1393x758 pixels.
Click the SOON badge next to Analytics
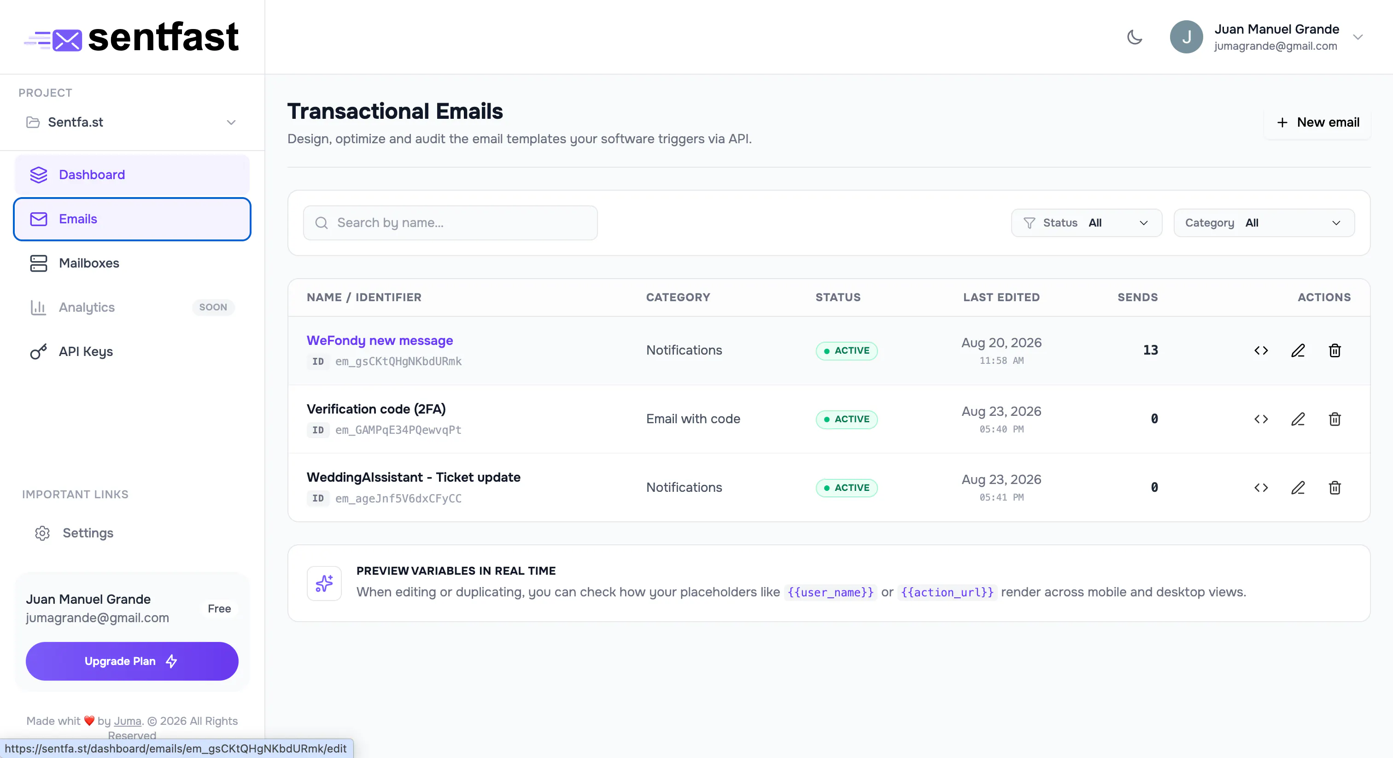click(213, 307)
